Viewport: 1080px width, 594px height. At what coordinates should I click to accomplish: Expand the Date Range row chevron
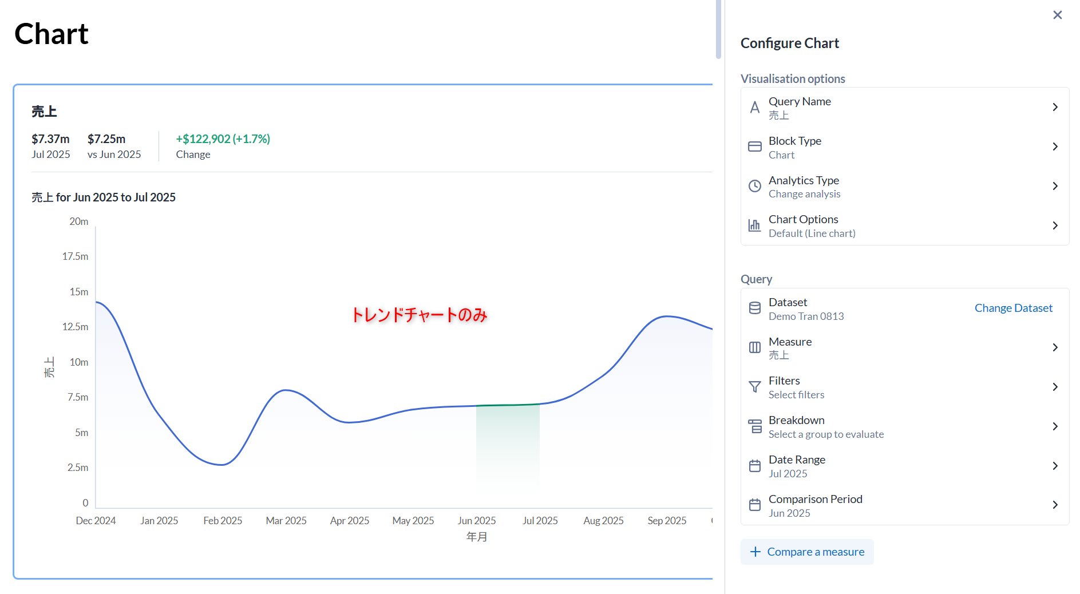click(1055, 466)
